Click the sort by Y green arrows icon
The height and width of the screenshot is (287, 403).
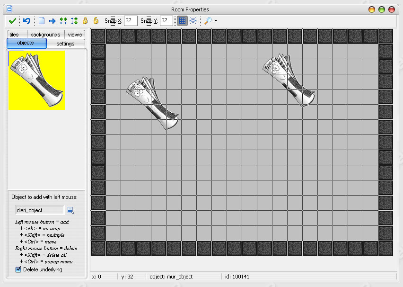tap(74, 21)
